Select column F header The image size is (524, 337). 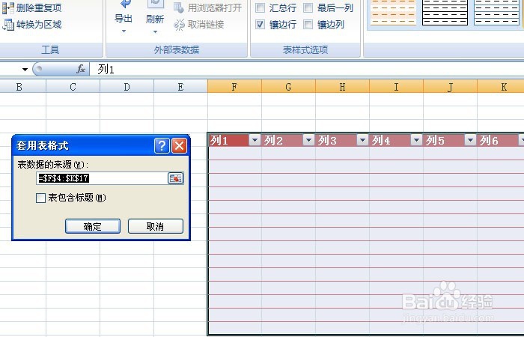234,87
